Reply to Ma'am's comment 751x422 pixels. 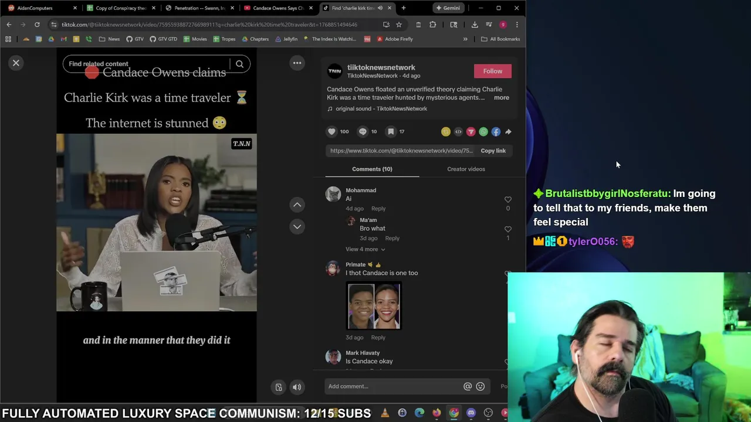click(392, 239)
